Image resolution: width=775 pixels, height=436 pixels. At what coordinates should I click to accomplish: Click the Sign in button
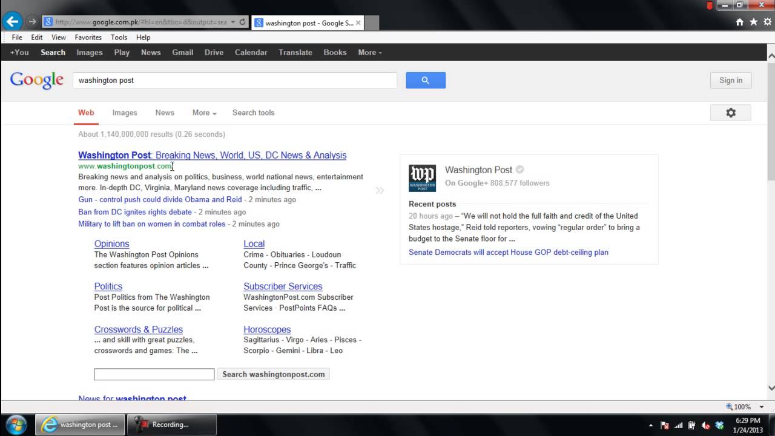click(731, 80)
